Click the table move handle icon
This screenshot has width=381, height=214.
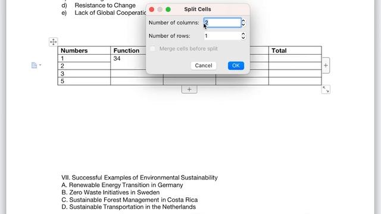click(53, 42)
